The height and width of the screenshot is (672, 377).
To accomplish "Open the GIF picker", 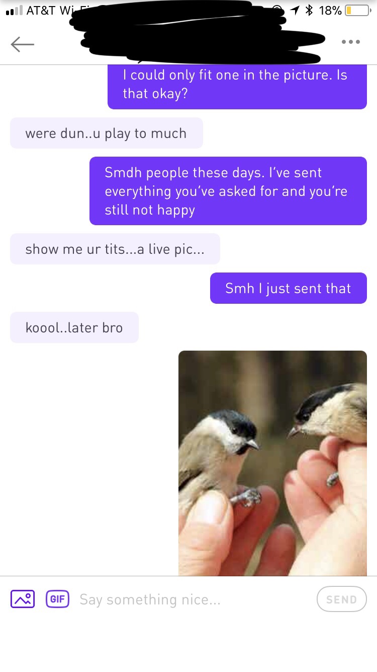I will [58, 599].
